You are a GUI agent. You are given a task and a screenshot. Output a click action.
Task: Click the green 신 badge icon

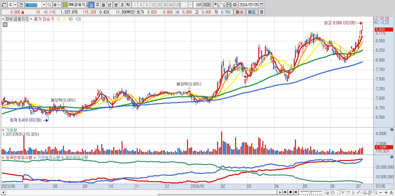(65, 5)
